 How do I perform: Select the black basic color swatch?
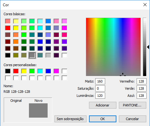(x=8, y=55)
